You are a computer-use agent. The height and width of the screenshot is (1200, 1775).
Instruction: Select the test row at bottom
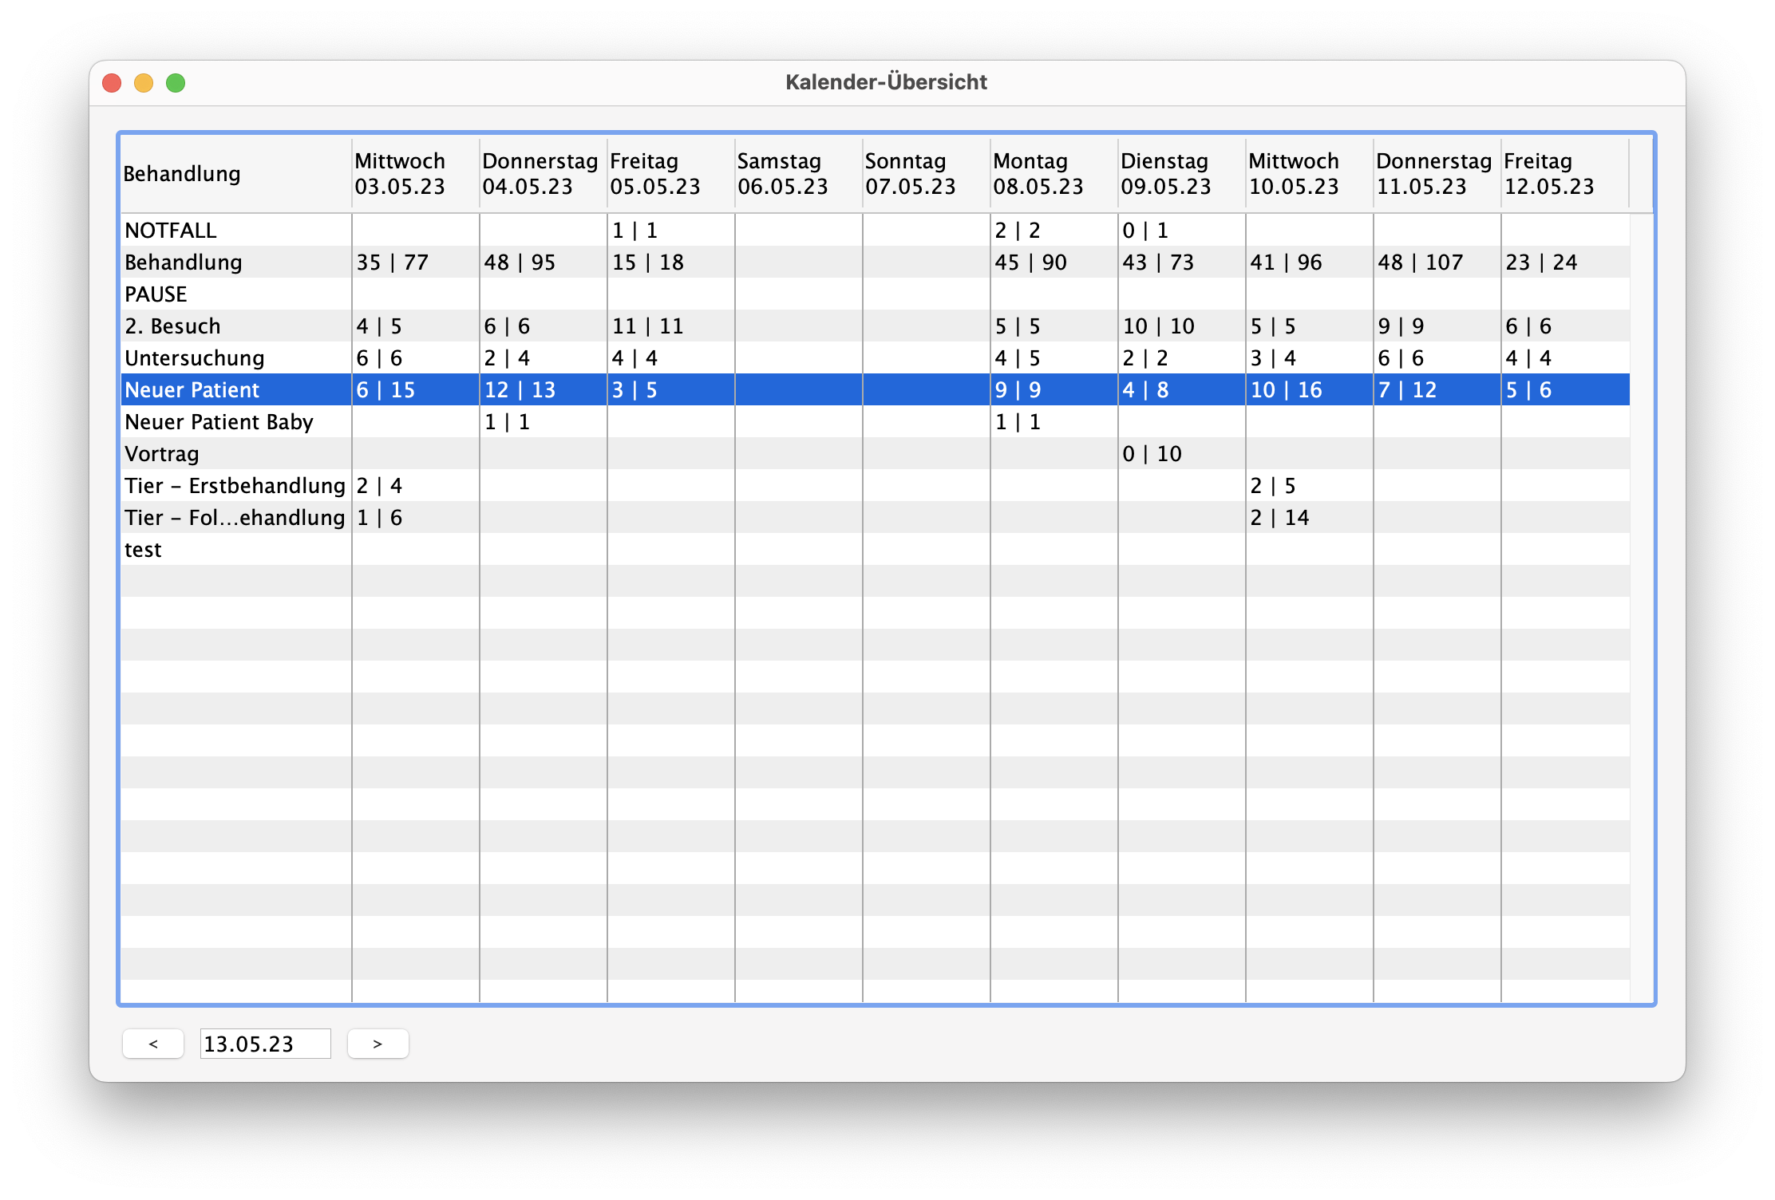coord(144,550)
